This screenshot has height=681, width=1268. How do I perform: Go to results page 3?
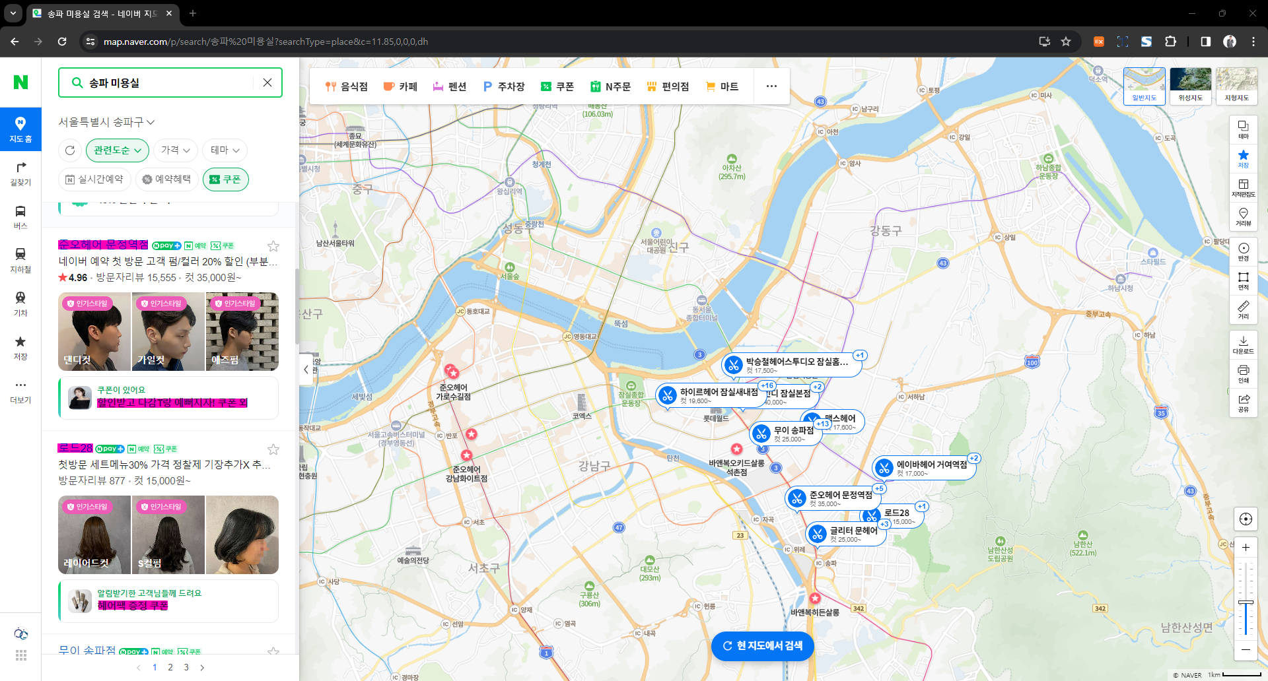186,668
